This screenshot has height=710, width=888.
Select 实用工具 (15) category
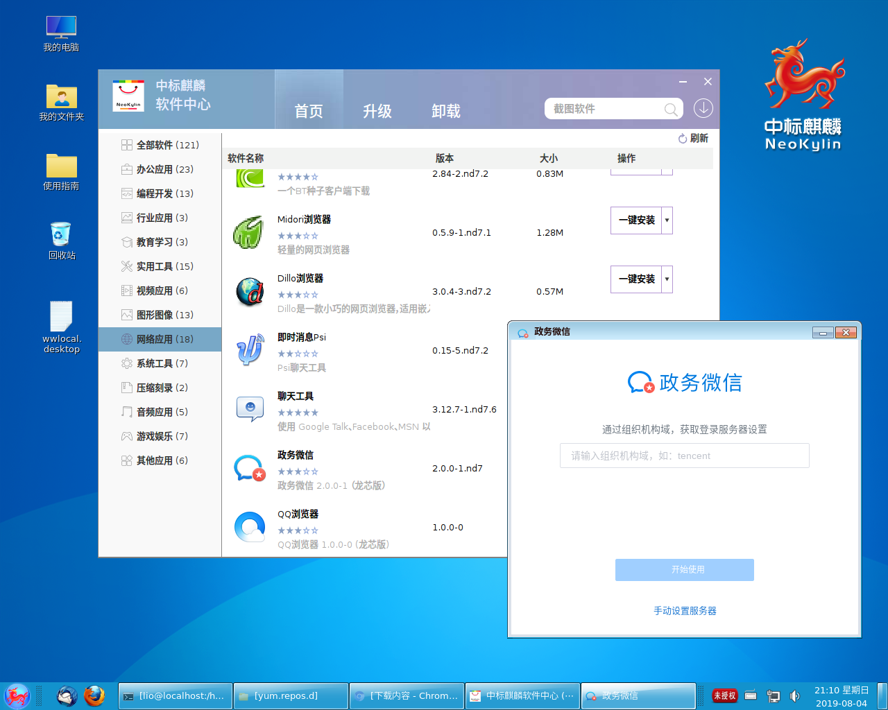click(160, 266)
